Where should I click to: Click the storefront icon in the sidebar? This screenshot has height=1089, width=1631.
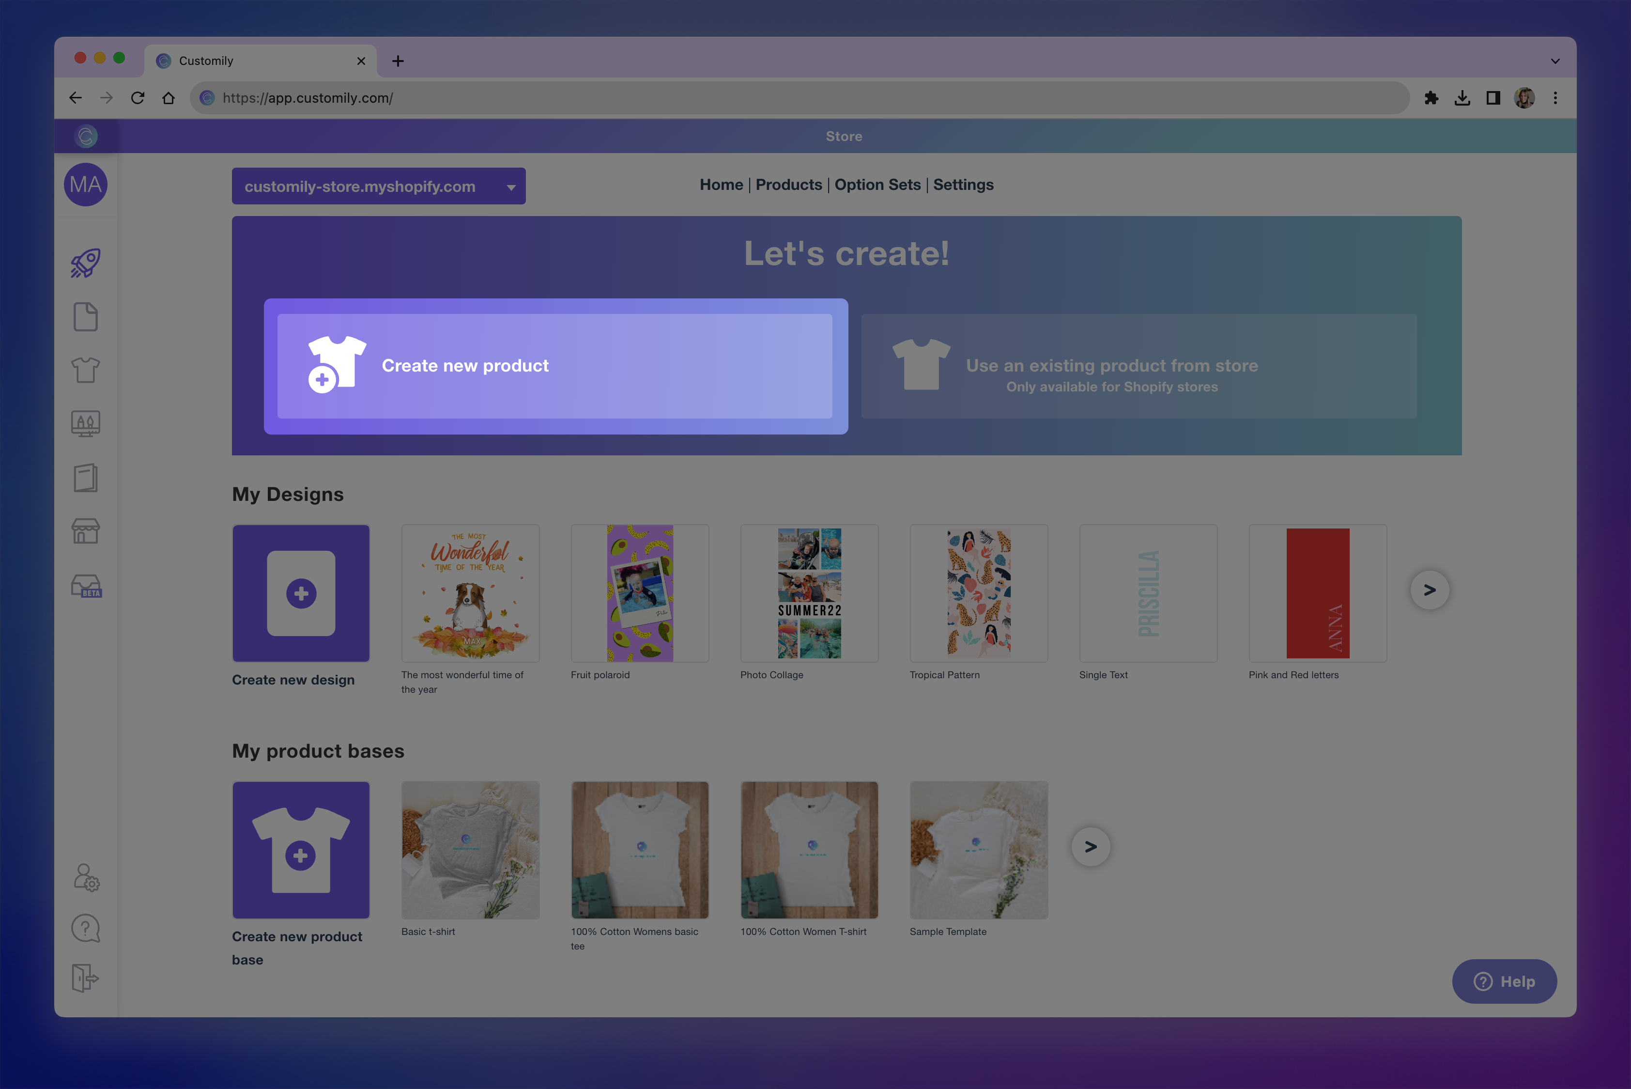85,531
